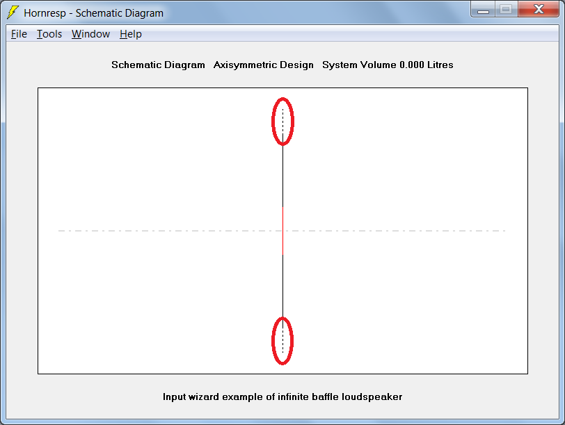Close the Hornresp Schematic Diagram window

pyautogui.click(x=539, y=9)
